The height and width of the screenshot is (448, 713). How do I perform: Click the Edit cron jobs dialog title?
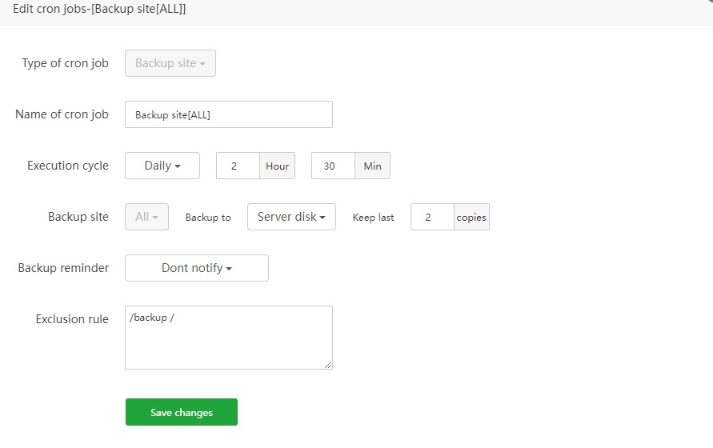(100, 10)
